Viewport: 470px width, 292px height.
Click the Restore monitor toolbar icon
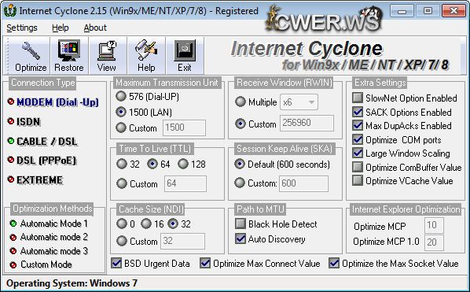69,56
